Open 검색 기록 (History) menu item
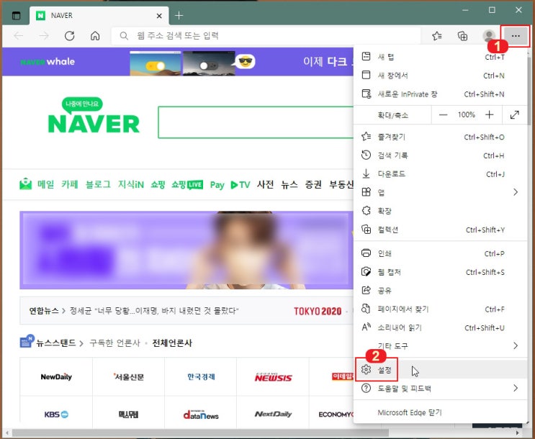This screenshot has width=535, height=439. tap(440, 155)
